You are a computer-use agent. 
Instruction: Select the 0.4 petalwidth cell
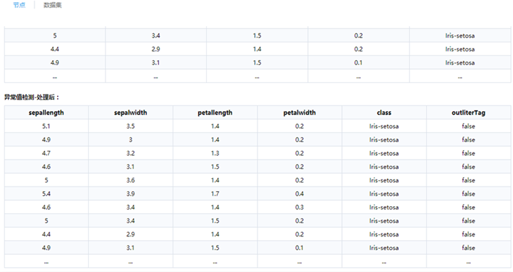pos(299,194)
